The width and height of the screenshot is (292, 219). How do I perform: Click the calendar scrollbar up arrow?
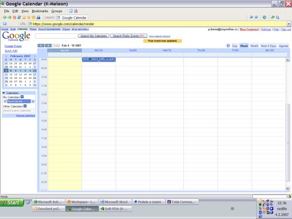click(288, 60)
